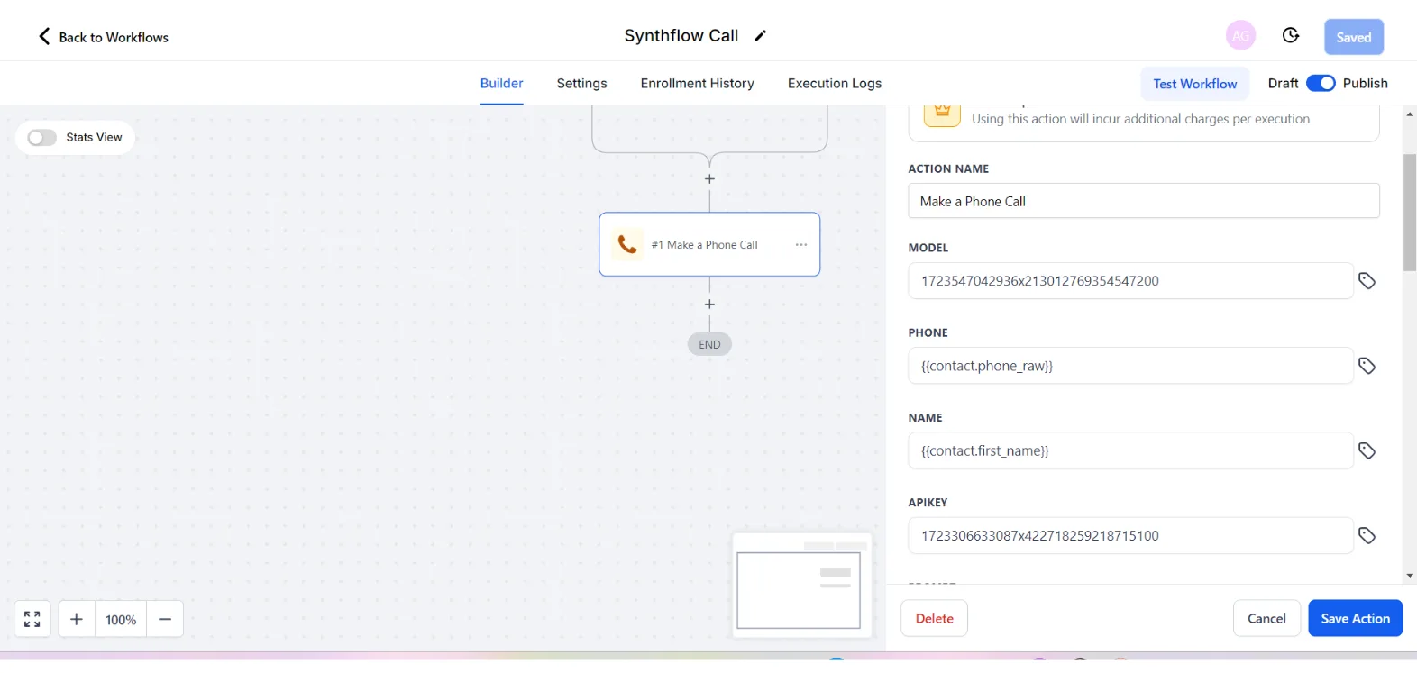The height and width of the screenshot is (673, 1417).
Task: Click the canvas minimap thumbnail
Action: 801,586
